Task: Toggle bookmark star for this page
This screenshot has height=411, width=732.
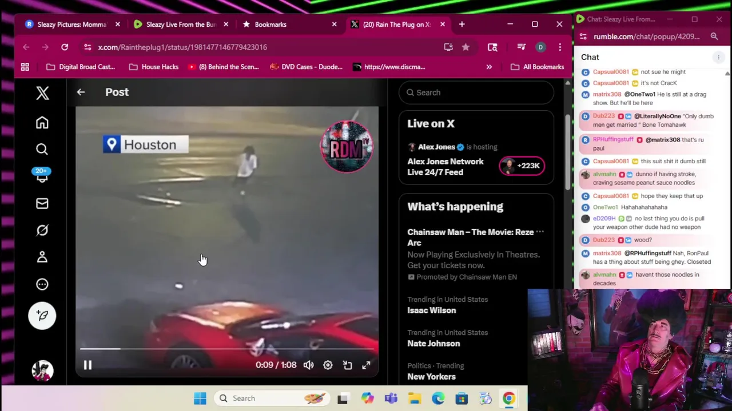Action: (466, 47)
